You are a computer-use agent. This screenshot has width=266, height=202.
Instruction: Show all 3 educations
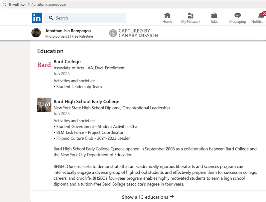pyautogui.click(x=148, y=197)
